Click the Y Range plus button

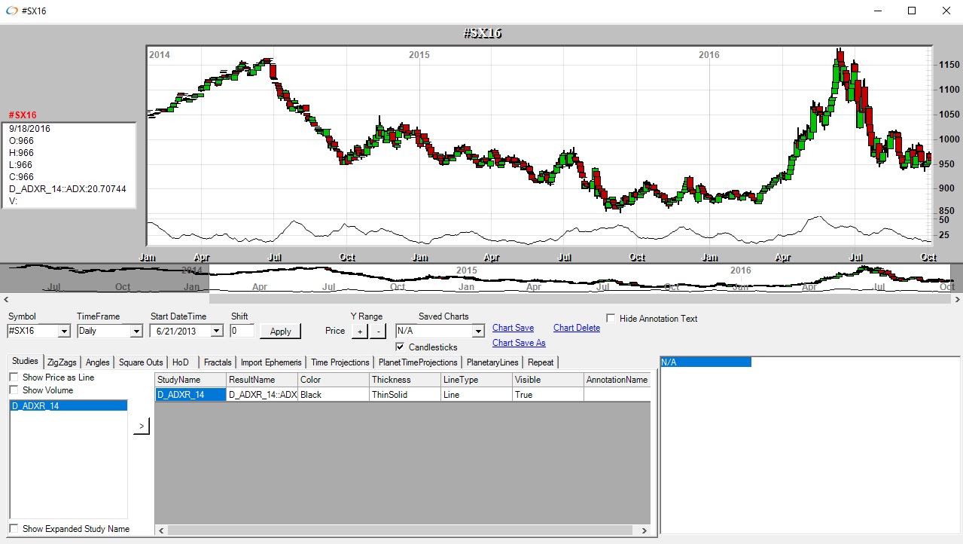pyautogui.click(x=360, y=332)
